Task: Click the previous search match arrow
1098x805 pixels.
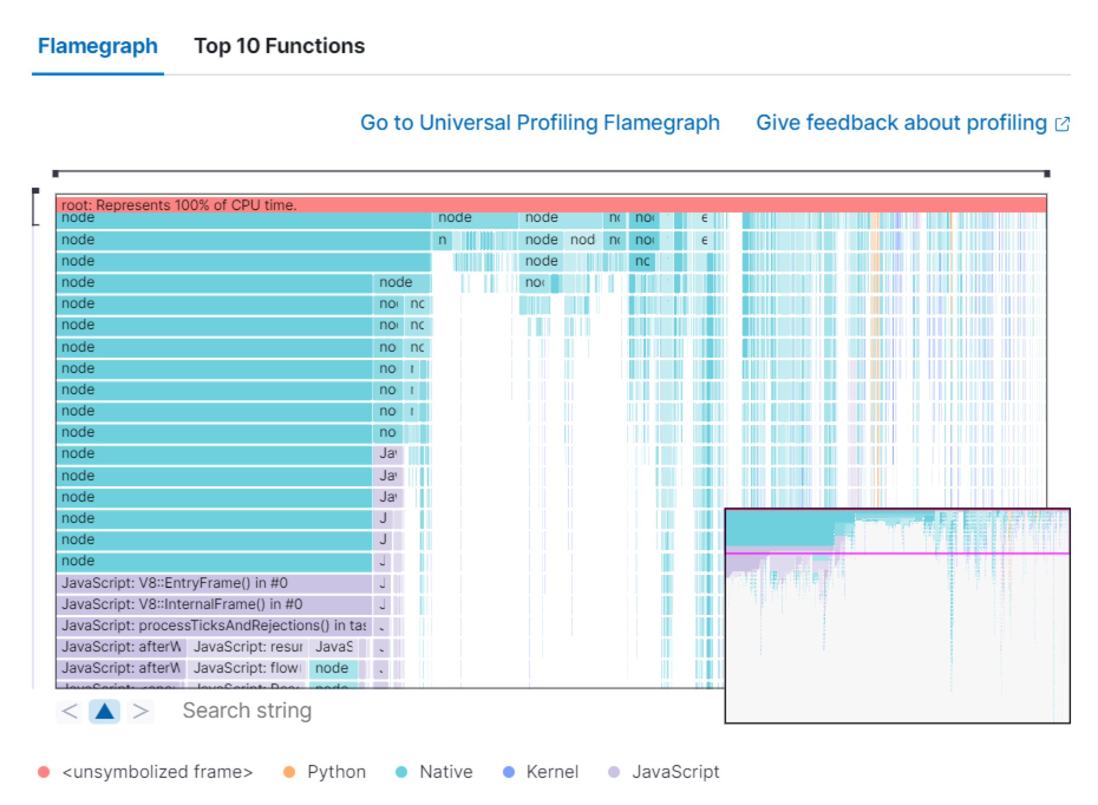Action: [69, 711]
